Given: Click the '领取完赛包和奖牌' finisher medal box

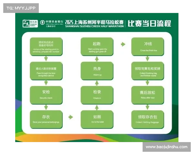Looking at the screenshot, I should coord(148,71).
